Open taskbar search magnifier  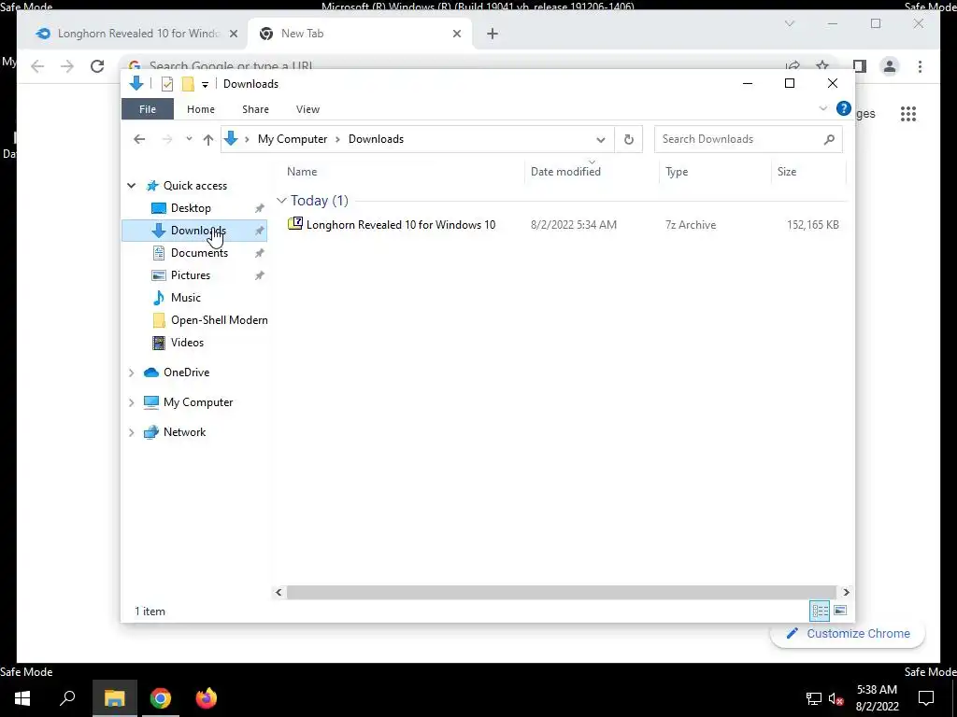point(67,698)
